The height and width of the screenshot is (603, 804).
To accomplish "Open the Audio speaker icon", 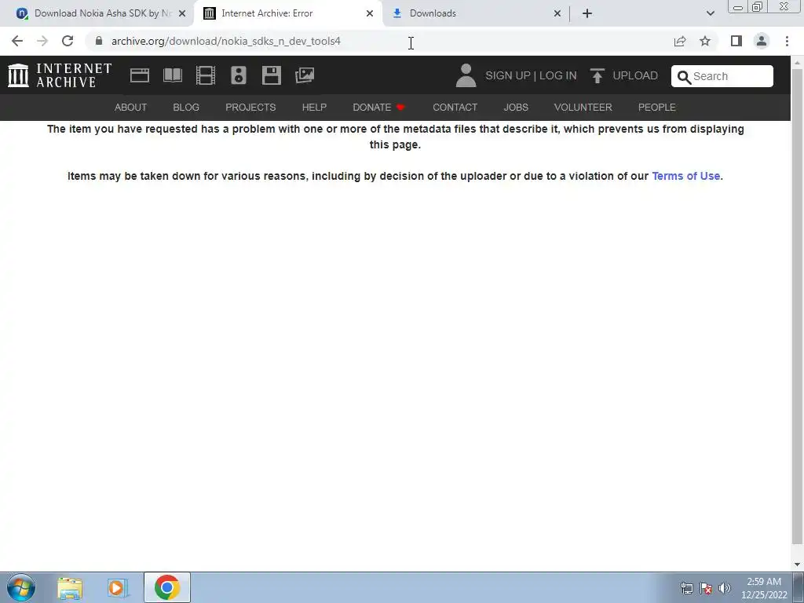I will pyautogui.click(x=239, y=75).
